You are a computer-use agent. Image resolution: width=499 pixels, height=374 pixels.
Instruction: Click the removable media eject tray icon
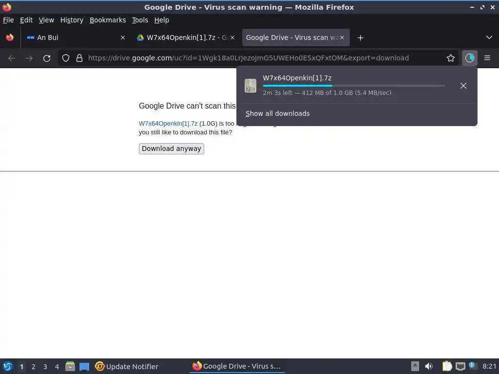pos(415,366)
